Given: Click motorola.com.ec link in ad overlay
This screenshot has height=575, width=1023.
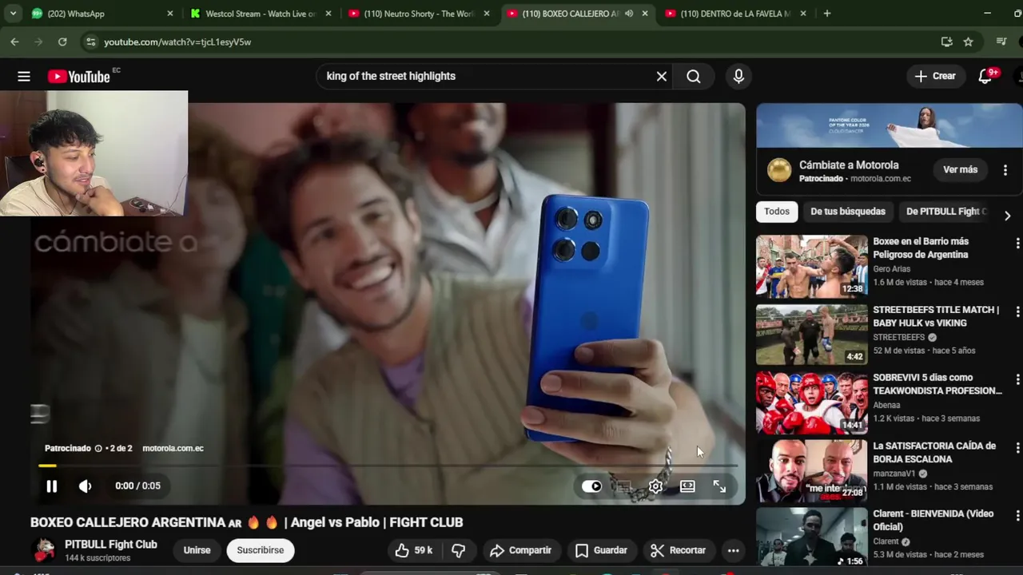Looking at the screenshot, I should pyautogui.click(x=173, y=448).
